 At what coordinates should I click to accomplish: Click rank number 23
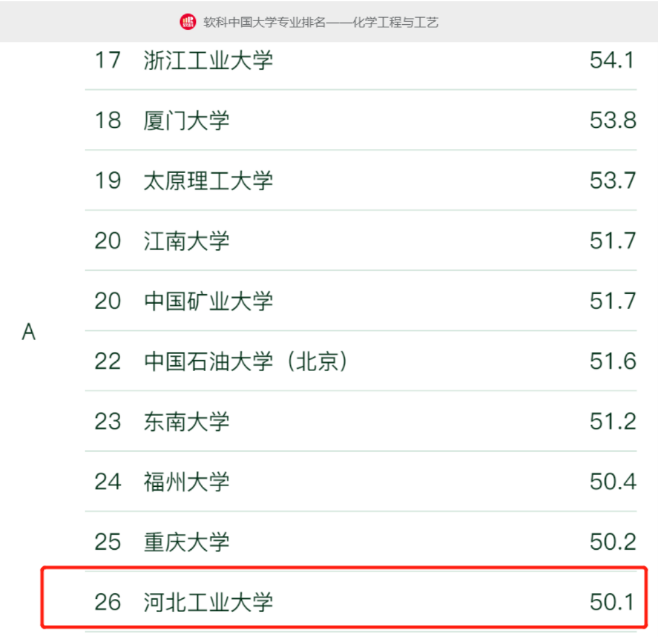[x=108, y=421]
